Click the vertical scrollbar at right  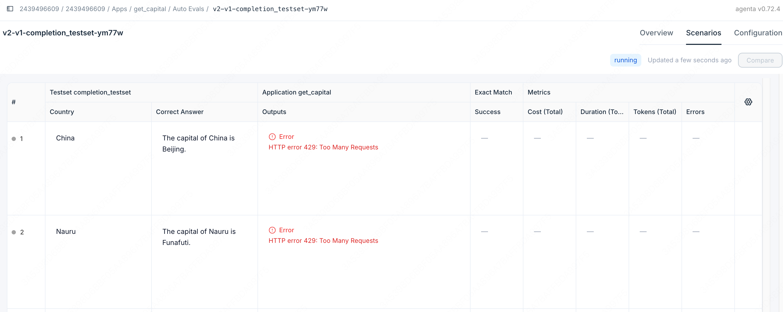click(x=766, y=194)
